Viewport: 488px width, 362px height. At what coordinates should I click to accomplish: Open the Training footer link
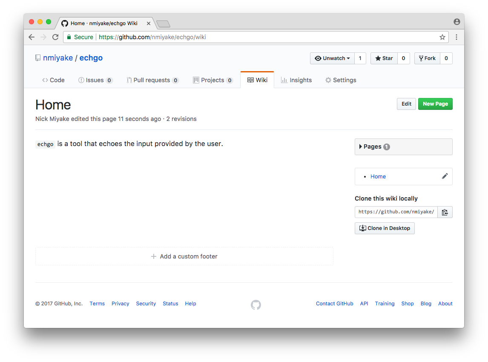point(385,304)
